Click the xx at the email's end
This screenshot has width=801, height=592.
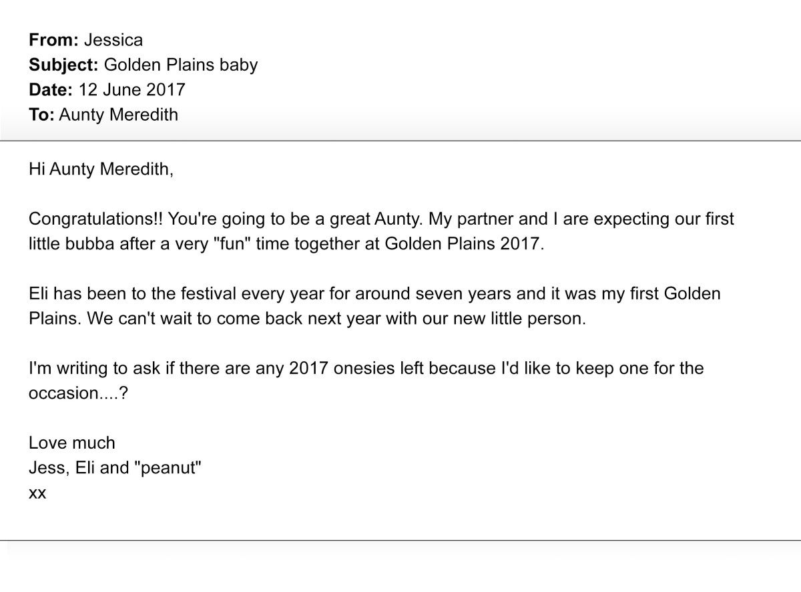37,494
